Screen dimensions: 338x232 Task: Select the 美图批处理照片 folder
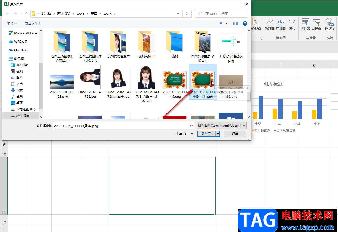point(119,44)
